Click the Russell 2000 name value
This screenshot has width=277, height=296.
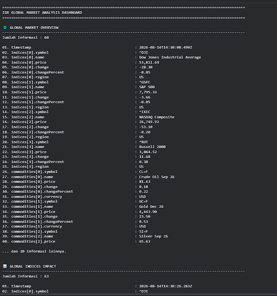[152, 147]
